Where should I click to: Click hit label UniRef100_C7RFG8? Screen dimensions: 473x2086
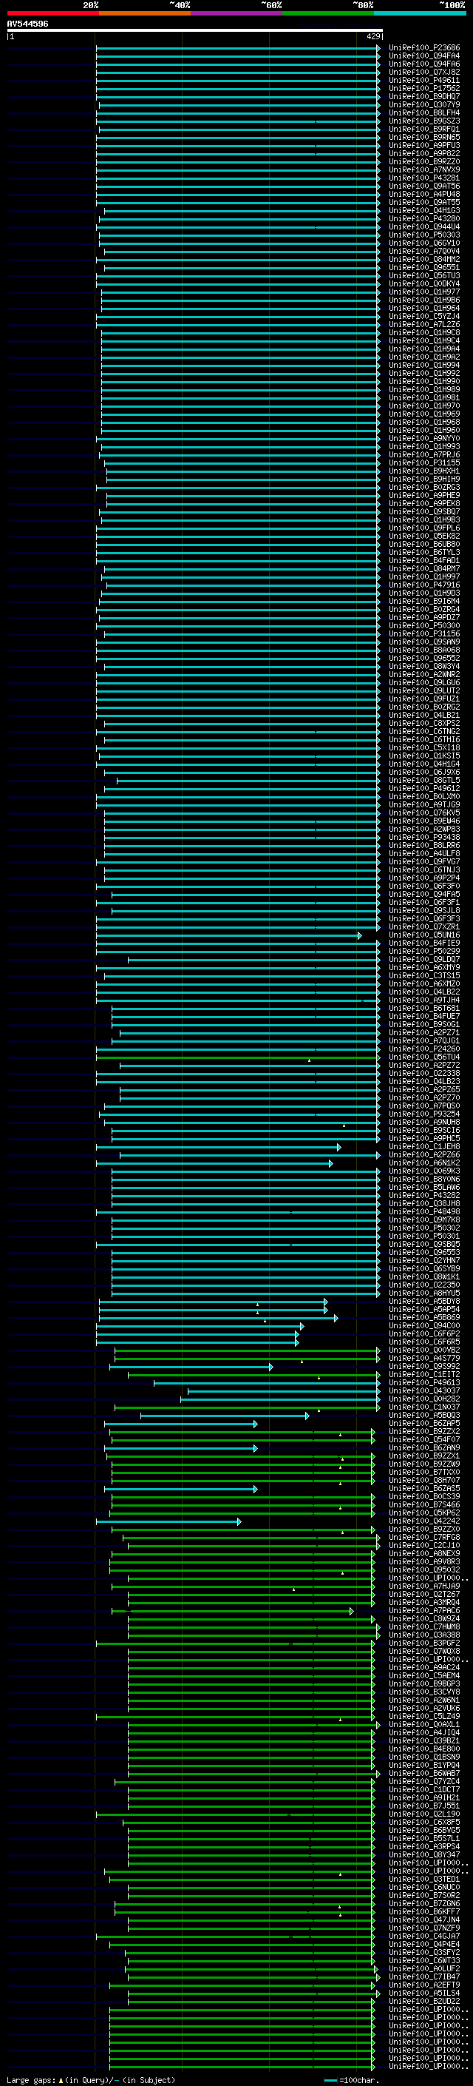pos(424,1538)
